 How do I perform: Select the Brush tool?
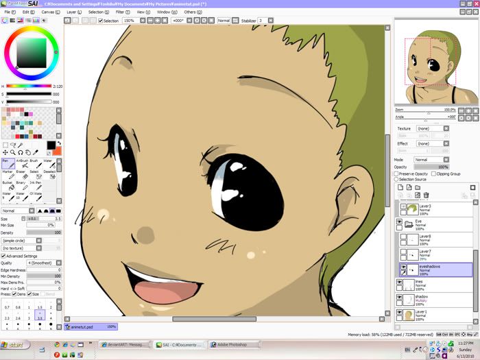coord(36,164)
